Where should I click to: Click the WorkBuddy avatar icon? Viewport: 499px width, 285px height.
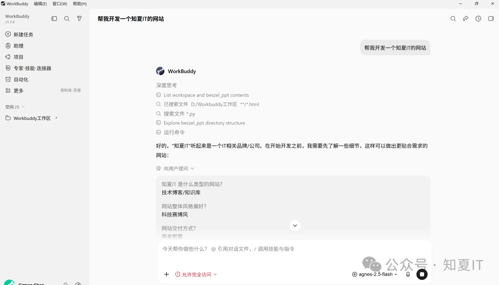[x=160, y=71]
